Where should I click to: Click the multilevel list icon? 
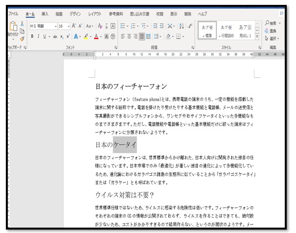pyautogui.click(x=144, y=26)
